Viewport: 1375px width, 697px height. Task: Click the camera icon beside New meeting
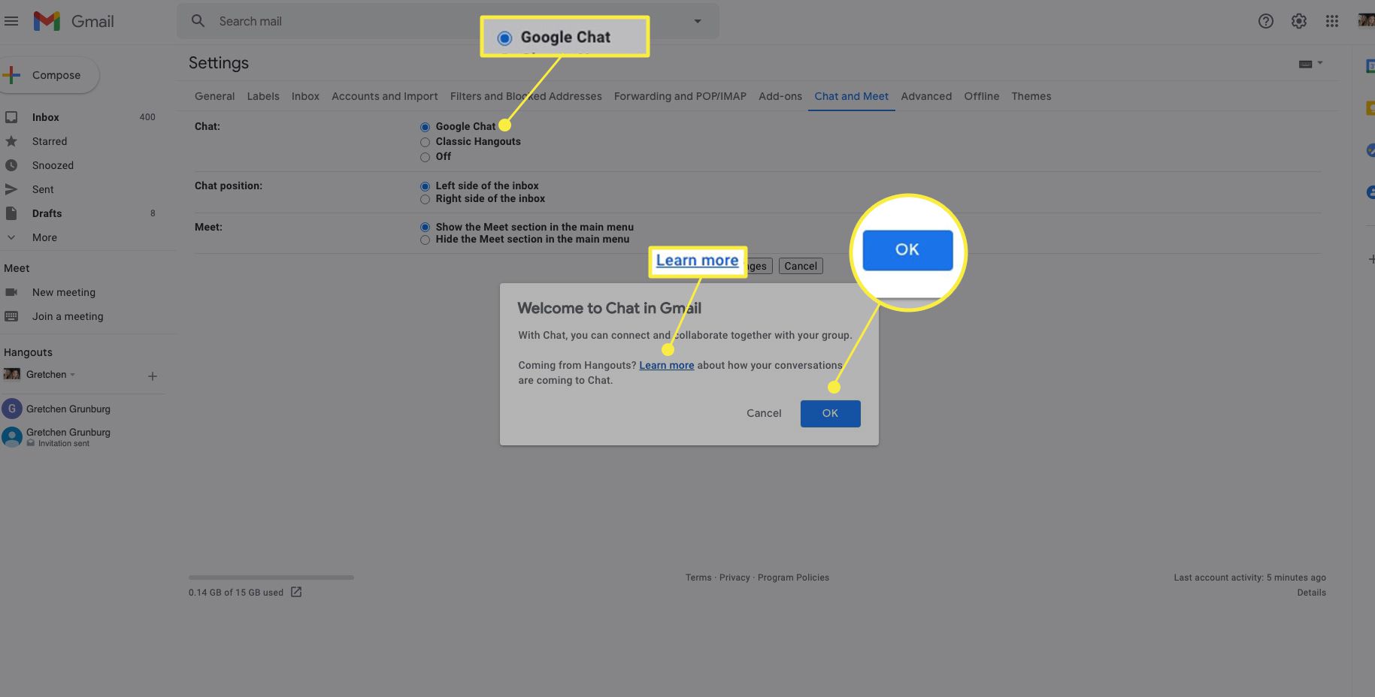click(11, 292)
